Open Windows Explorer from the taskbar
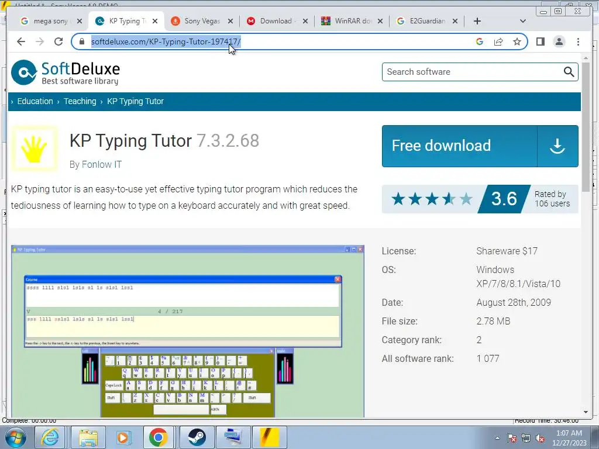The image size is (599, 449). pos(89,437)
